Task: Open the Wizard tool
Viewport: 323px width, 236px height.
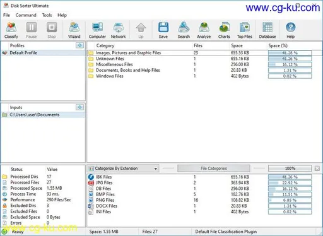Action: (x=74, y=30)
